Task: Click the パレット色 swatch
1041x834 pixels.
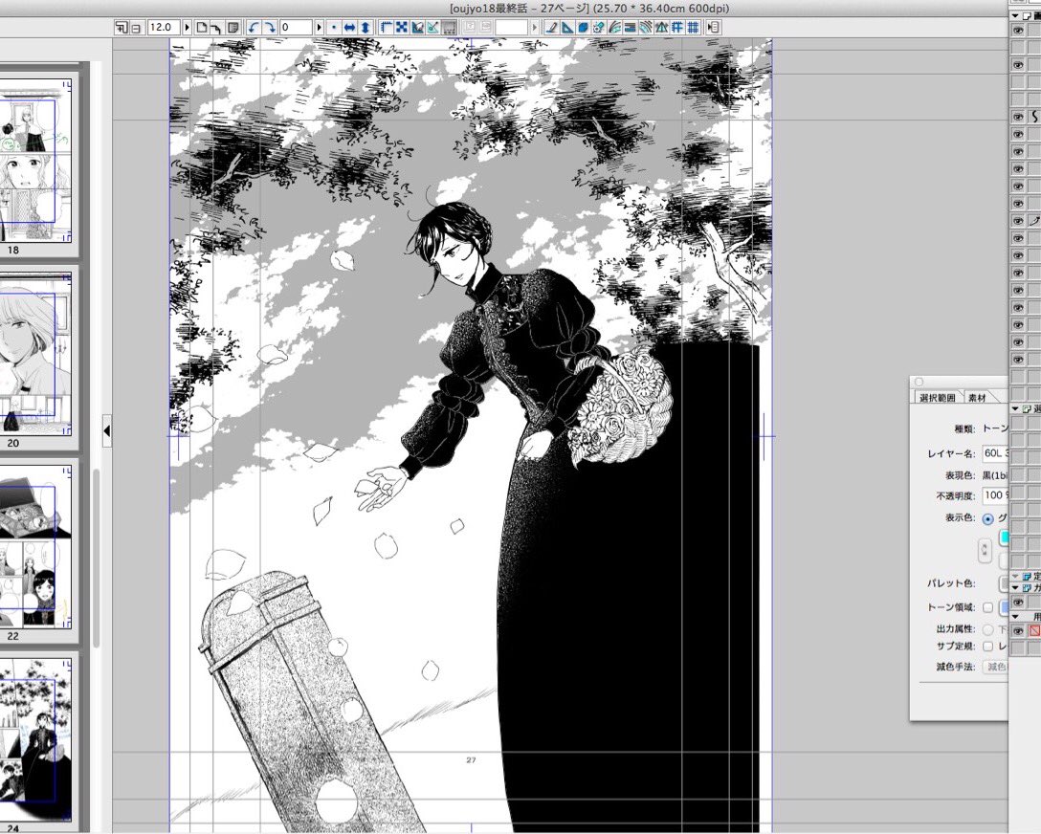Action: pos(1004,583)
